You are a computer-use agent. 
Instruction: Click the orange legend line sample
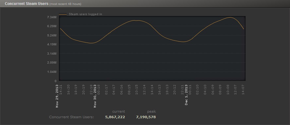click(x=63, y=14)
